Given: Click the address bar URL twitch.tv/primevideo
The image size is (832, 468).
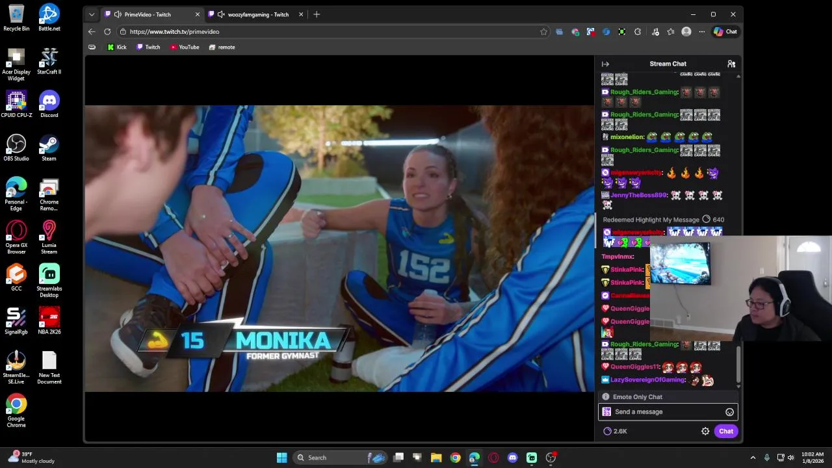Looking at the screenshot, I should click(x=174, y=32).
